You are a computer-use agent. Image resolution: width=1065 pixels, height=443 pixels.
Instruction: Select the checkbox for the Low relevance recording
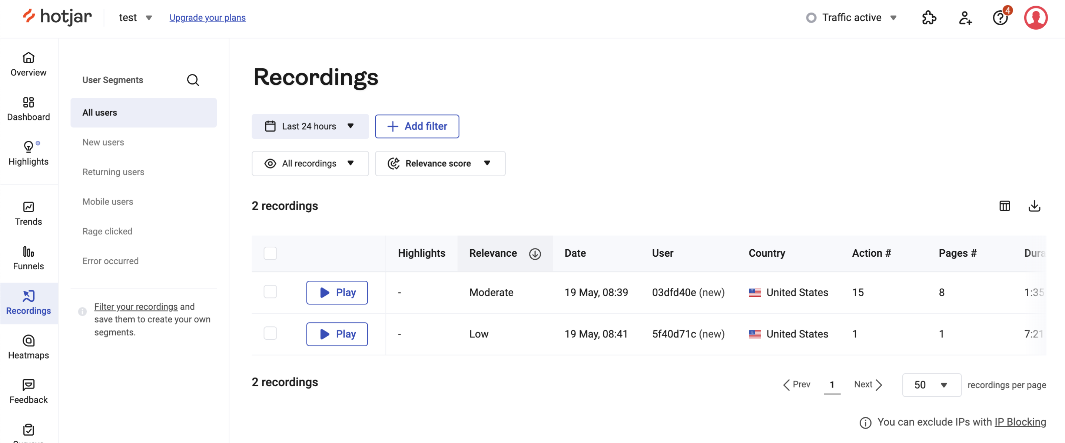(x=270, y=333)
